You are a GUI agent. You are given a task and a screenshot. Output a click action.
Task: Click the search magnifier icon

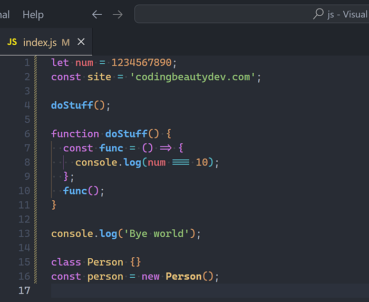pyautogui.click(x=318, y=14)
